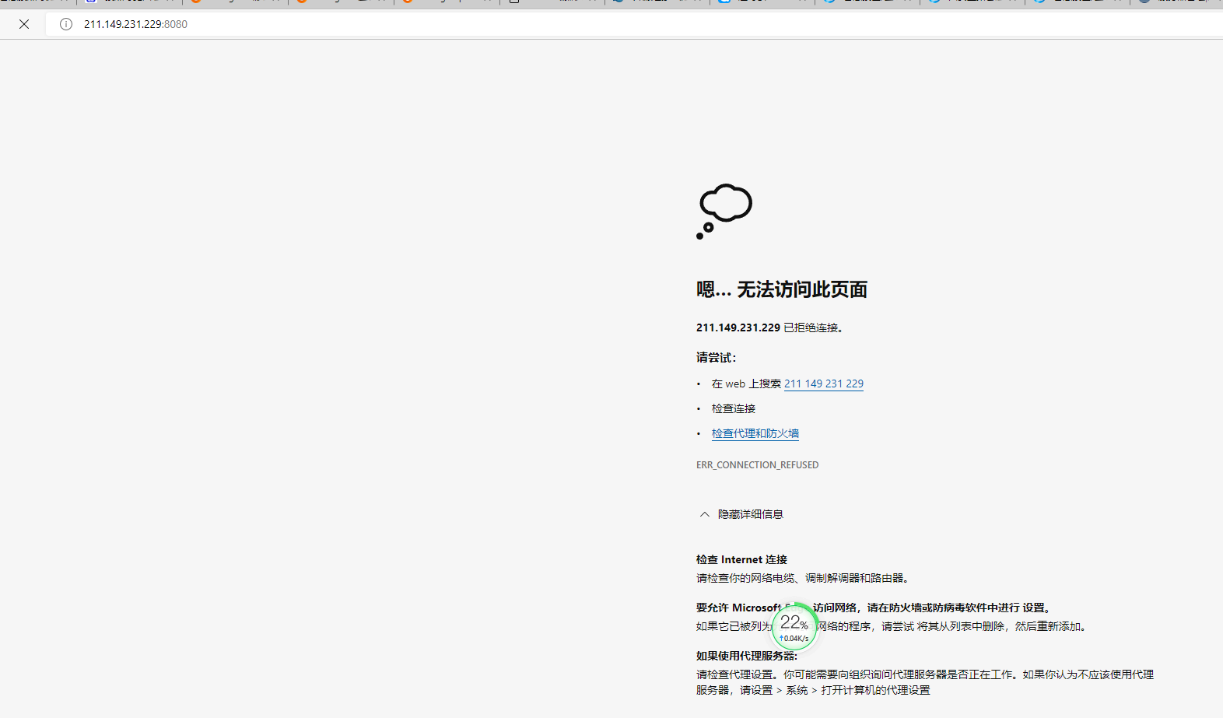Open the 检查代理和防火墙 link

[755, 433]
